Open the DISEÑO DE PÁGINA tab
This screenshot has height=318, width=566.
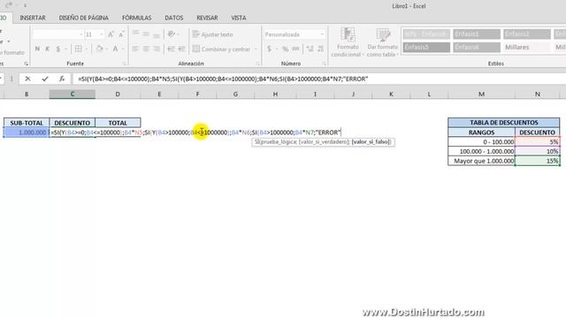click(x=84, y=18)
